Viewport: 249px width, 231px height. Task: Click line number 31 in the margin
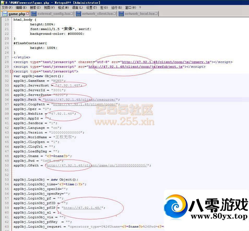pos(7,76)
